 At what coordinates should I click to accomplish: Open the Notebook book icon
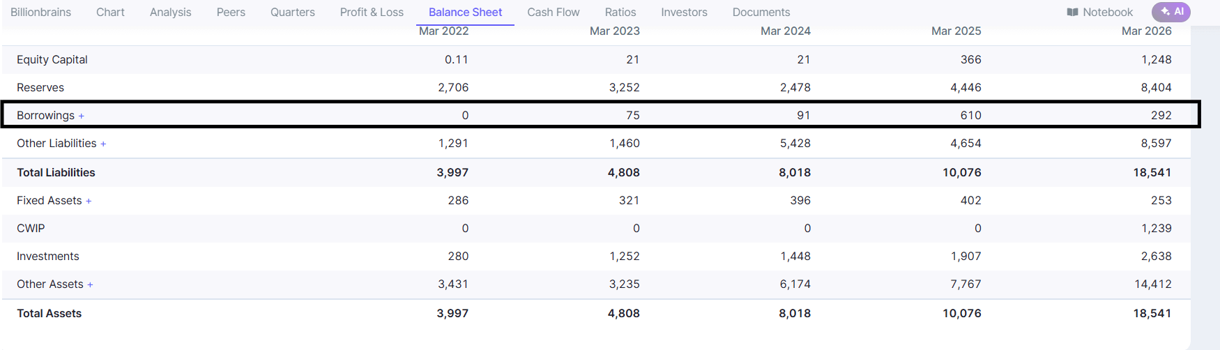(x=1072, y=13)
